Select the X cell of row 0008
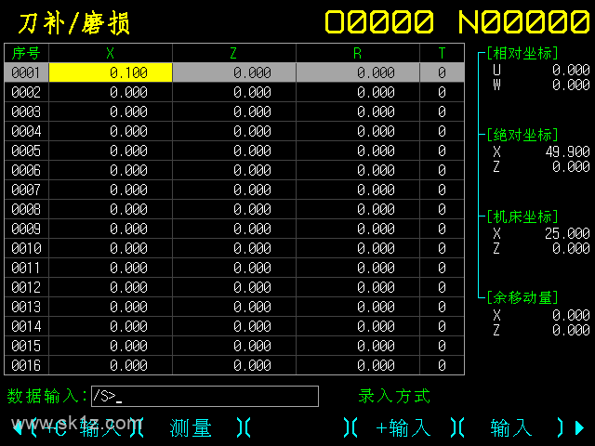595x446 pixels. click(111, 209)
